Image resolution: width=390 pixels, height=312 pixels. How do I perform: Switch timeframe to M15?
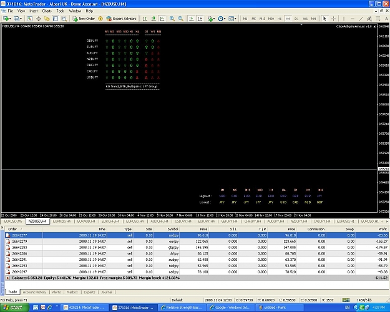(x=262, y=19)
